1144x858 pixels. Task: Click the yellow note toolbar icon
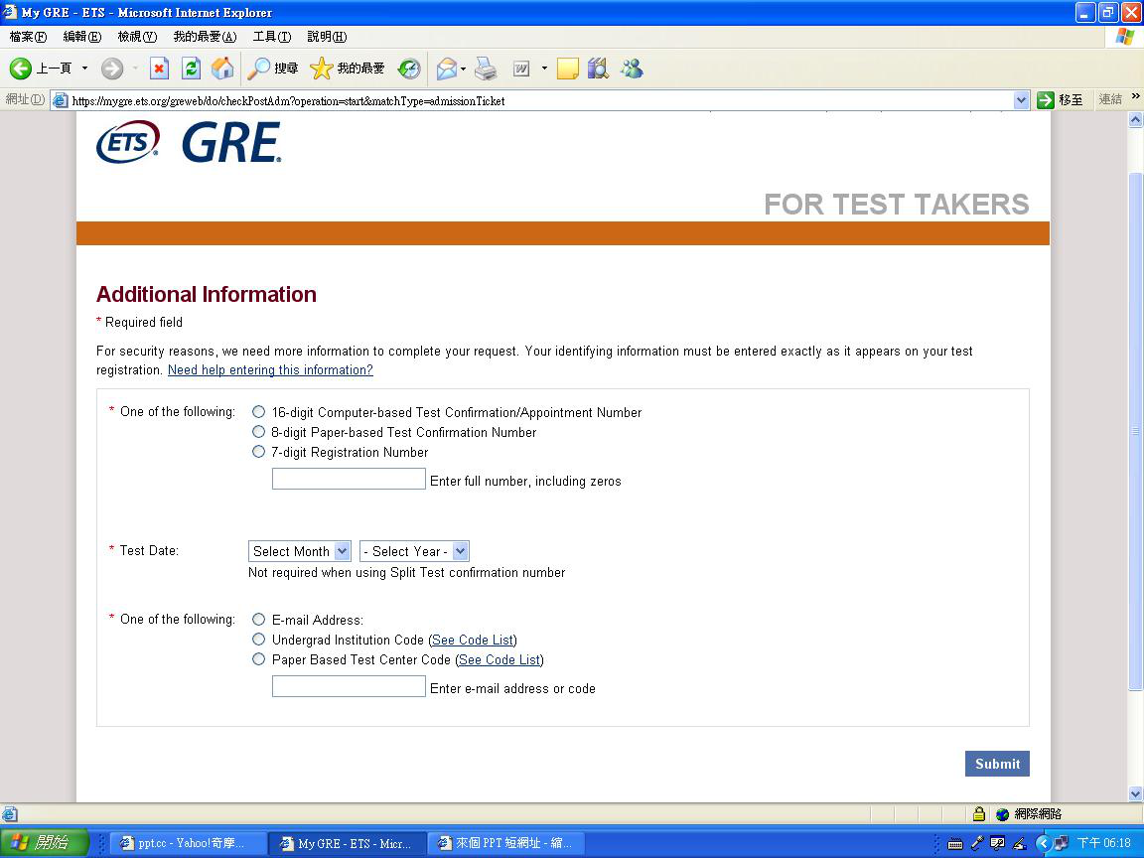[568, 69]
